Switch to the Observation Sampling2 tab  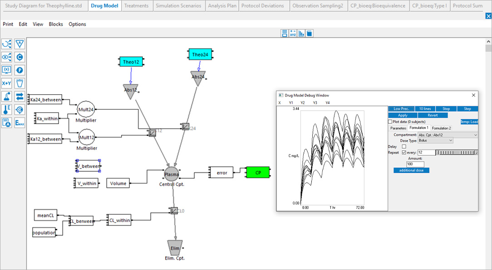coord(318,5)
